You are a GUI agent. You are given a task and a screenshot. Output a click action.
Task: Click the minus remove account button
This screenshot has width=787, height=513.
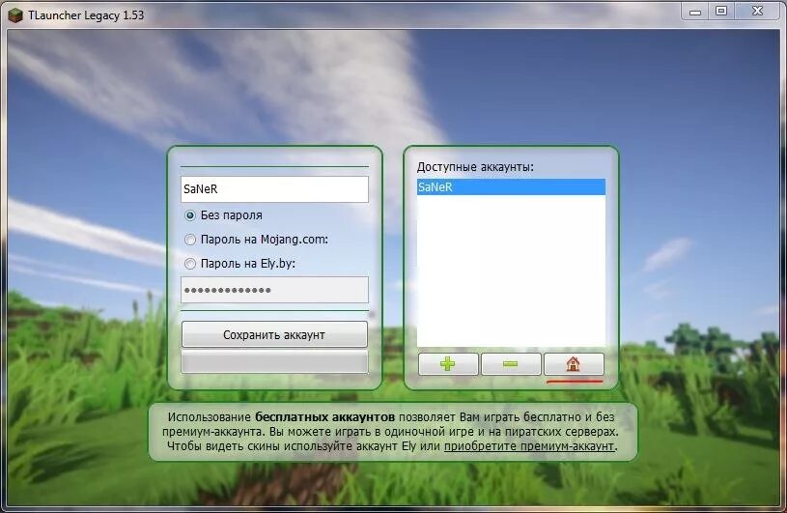tap(511, 364)
